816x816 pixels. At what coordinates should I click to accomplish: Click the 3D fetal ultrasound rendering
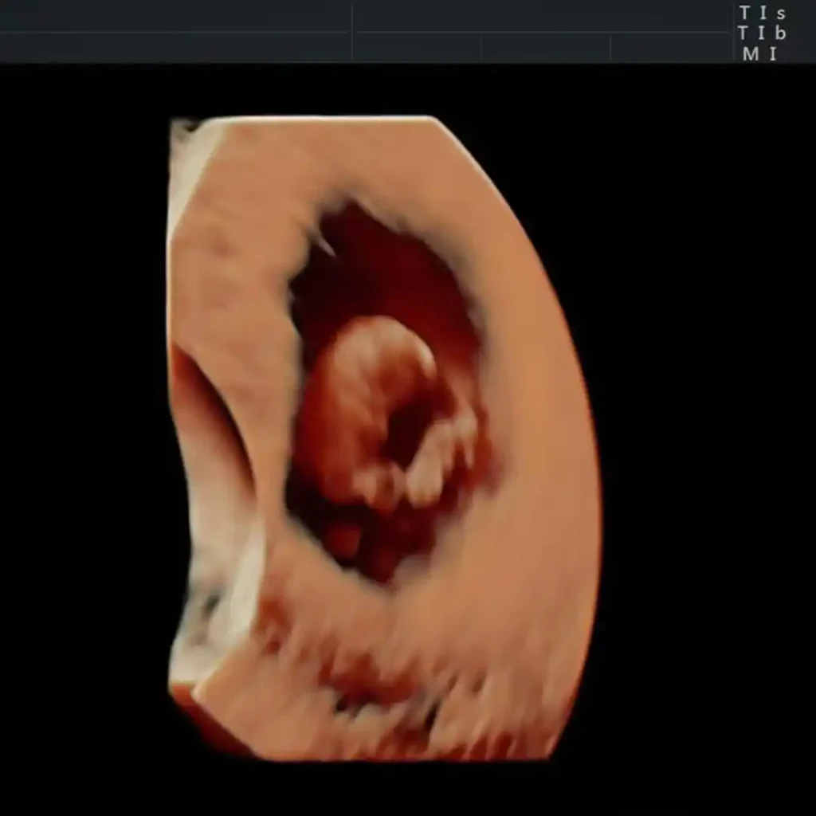pos(384,438)
